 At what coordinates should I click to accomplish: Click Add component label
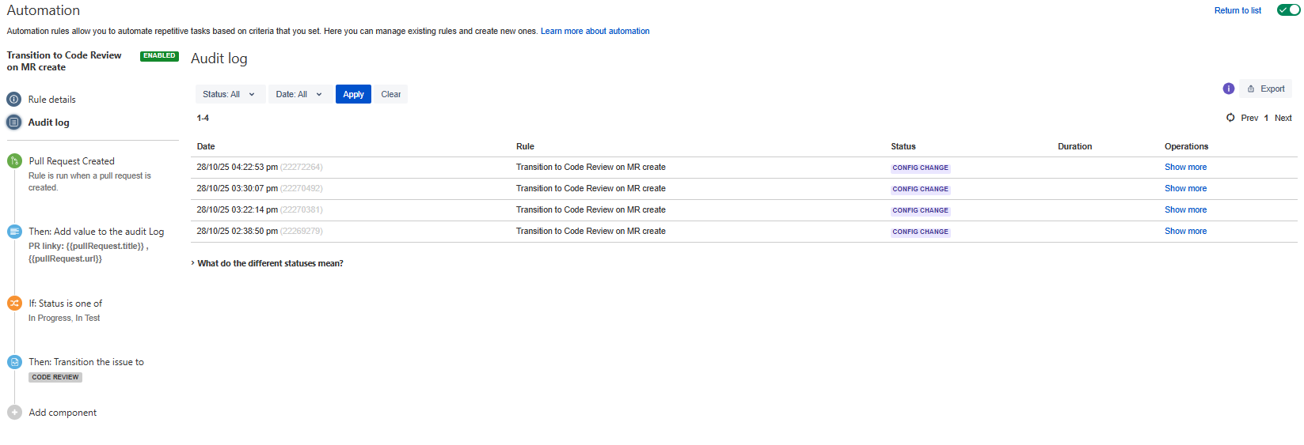(x=63, y=413)
